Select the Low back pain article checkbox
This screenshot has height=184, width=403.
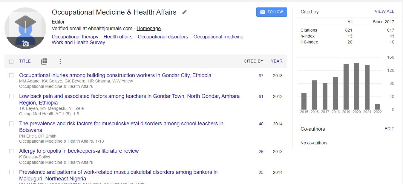(x=11, y=96)
